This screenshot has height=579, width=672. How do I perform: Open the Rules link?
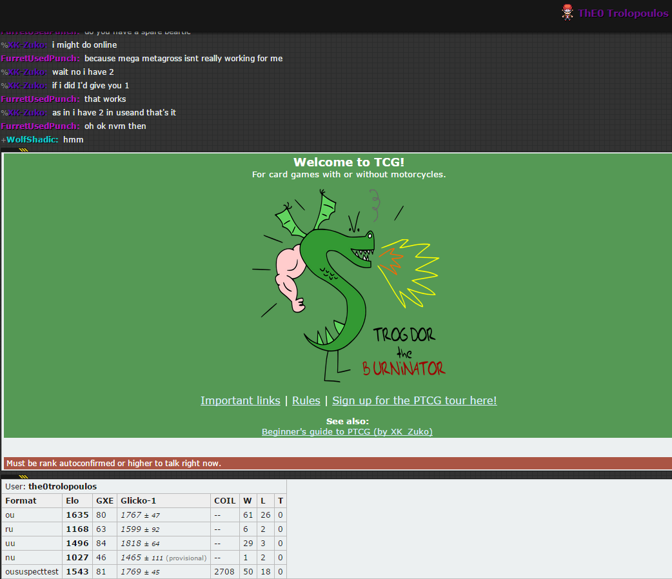306,400
